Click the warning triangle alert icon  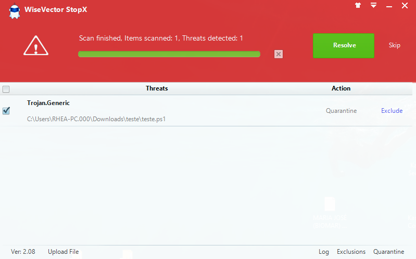[x=36, y=46]
